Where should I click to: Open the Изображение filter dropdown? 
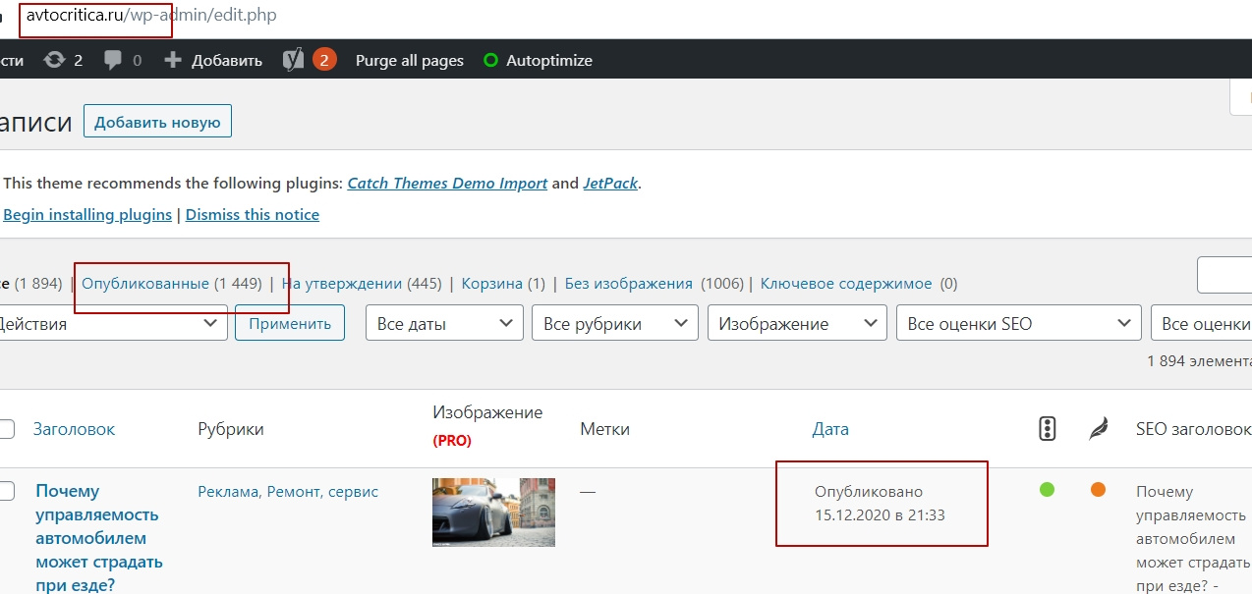pyautogui.click(x=797, y=323)
